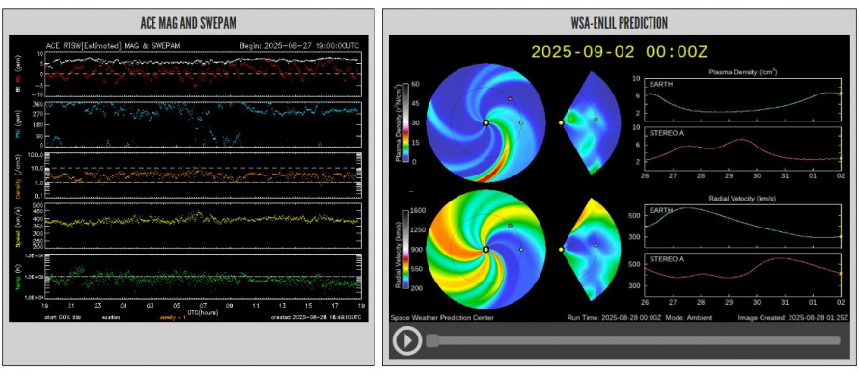The image size is (859, 376).
Task: Click the EARTH radial velocity graph
Action: (742, 227)
